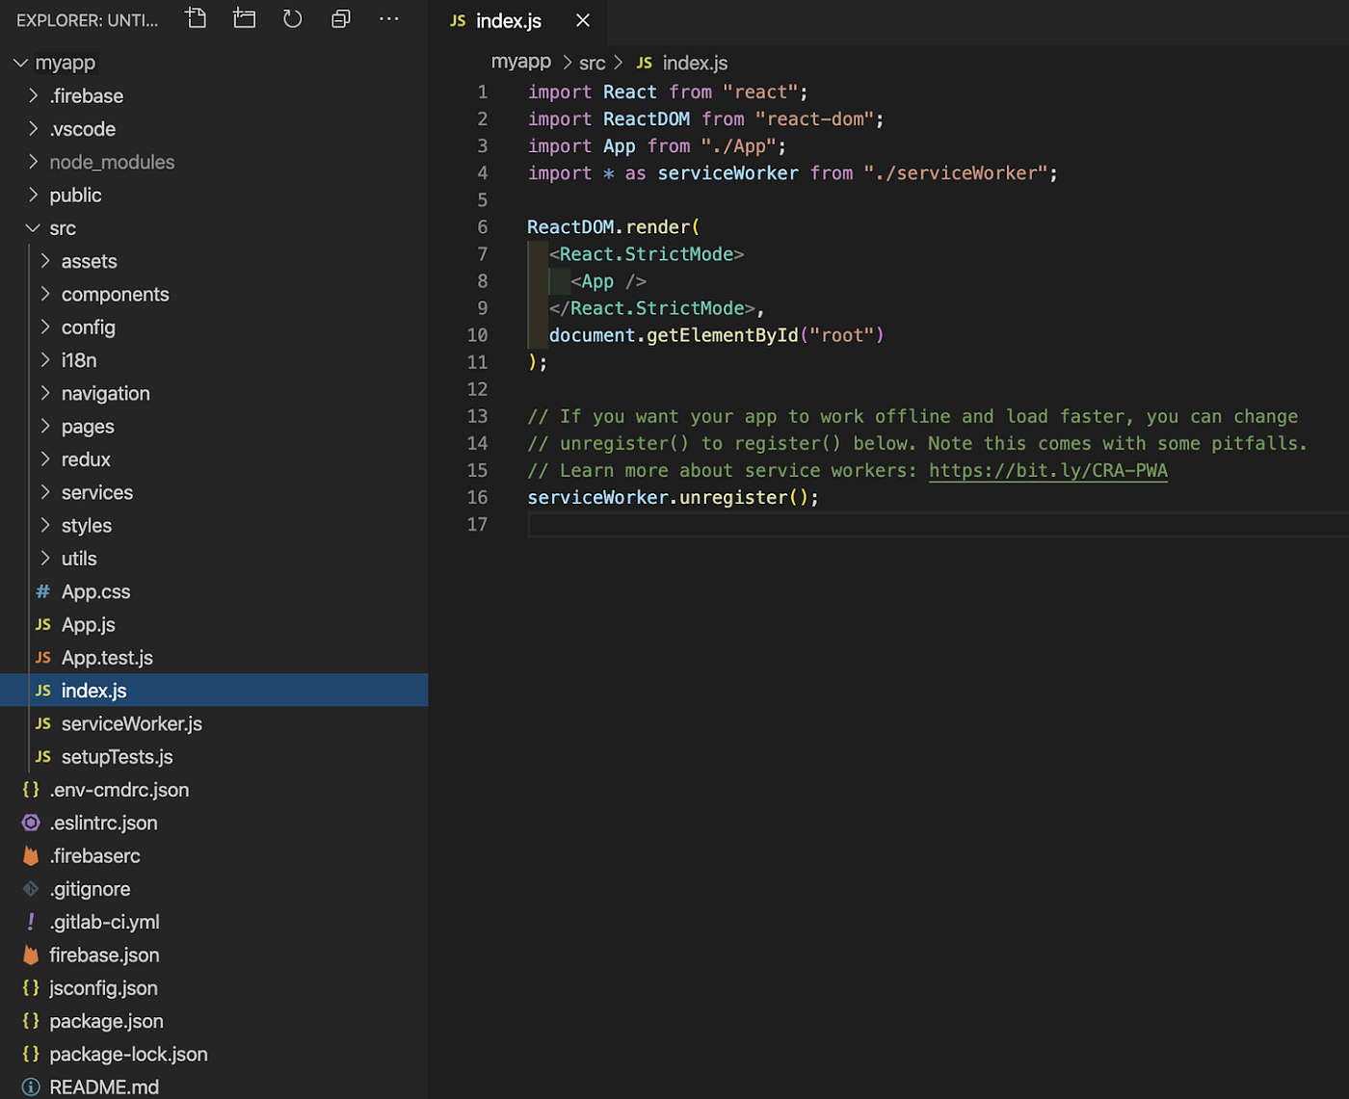Create a new folder in the explorer
1349x1099 pixels.
tap(244, 18)
